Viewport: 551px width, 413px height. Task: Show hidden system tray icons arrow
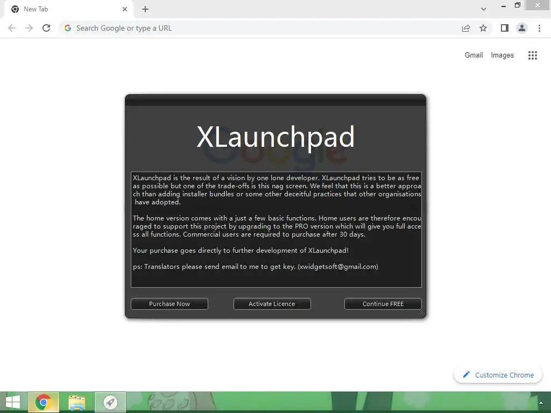pyautogui.click(x=541, y=402)
